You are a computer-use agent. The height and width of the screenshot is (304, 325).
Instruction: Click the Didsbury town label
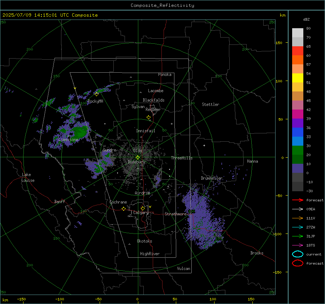tap(136, 162)
